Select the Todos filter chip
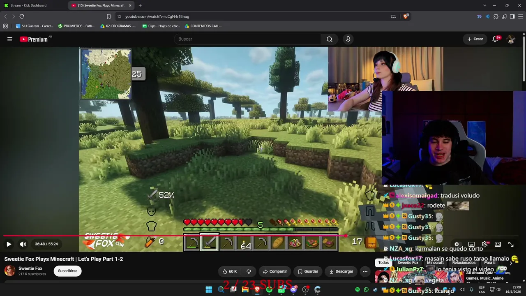Screen dimensions: 526x296 pos(383,263)
